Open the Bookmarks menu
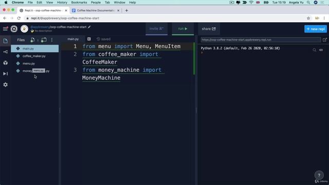Viewport: 329px width, 185px height. tap(79, 2)
